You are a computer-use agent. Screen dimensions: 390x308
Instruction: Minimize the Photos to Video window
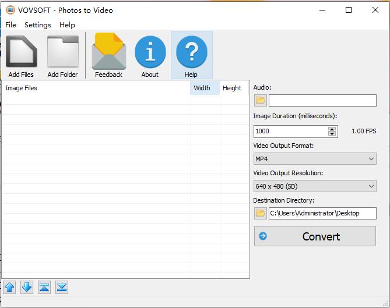coord(322,10)
